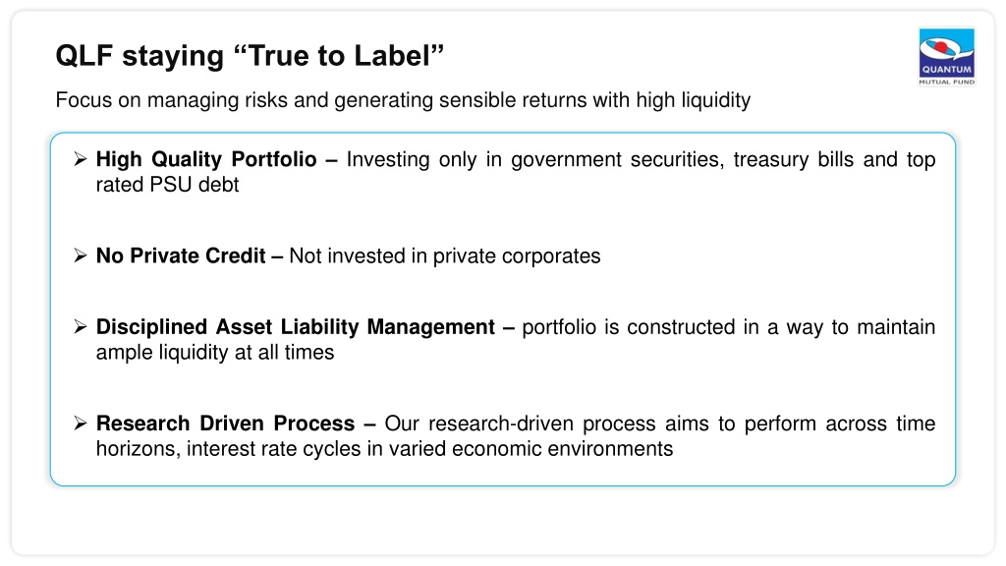1006x566 pixels.
Task: Click the arrow bullet beside Research Driven Process
Action: point(81,423)
